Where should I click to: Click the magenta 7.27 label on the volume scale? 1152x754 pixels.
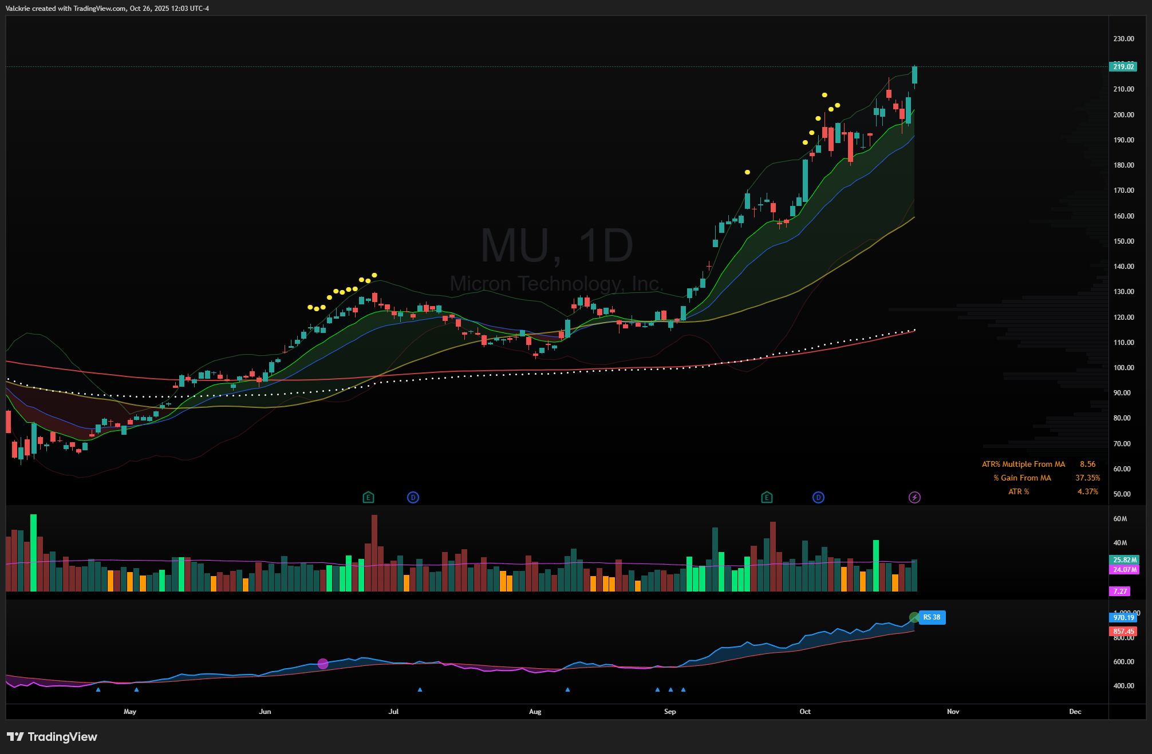point(1120,591)
